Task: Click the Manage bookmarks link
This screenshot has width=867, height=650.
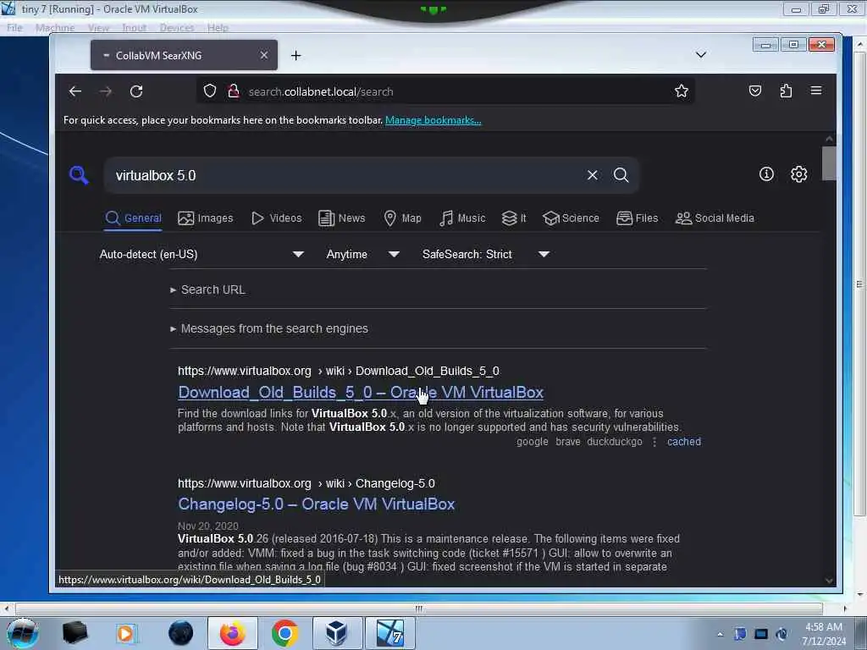Action: (433, 120)
